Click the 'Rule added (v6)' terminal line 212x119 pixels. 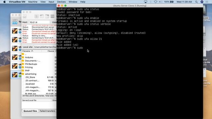pos(67,45)
